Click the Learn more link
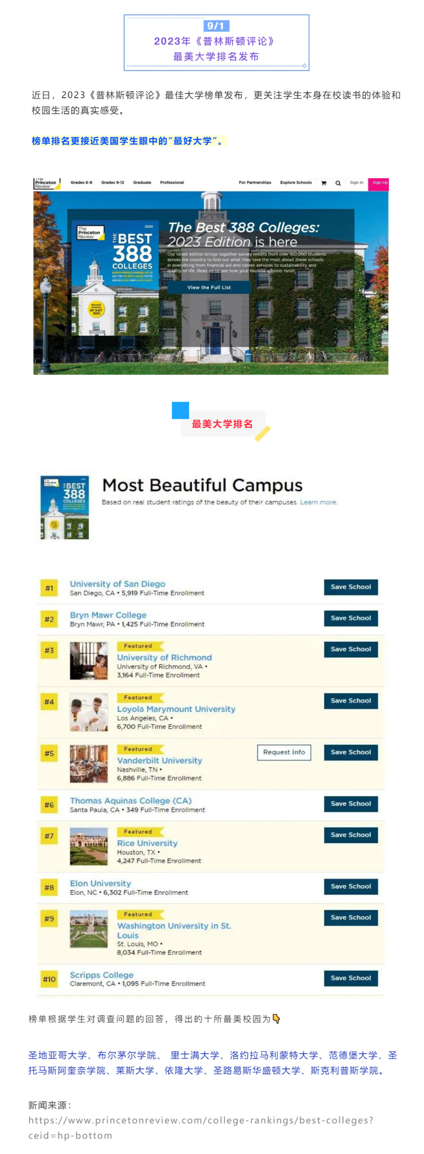 (x=318, y=502)
